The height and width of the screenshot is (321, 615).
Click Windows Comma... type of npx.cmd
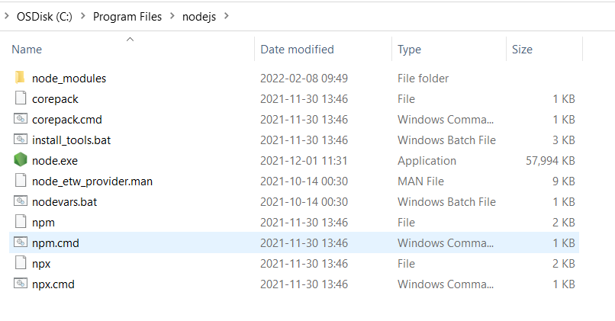(446, 284)
